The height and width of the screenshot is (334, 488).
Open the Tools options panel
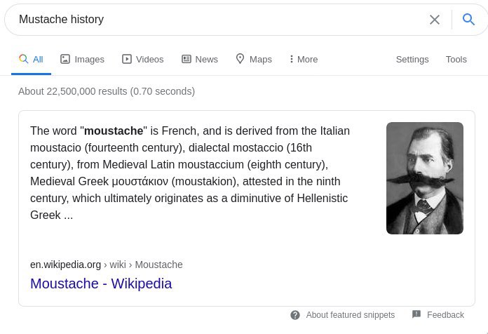pyautogui.click(x=456, y=59)
